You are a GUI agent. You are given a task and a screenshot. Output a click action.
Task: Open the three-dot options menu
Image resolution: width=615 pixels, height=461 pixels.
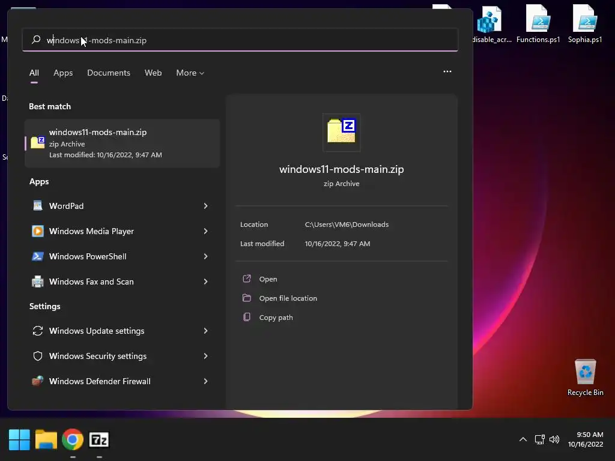click(x=447, y=71)
